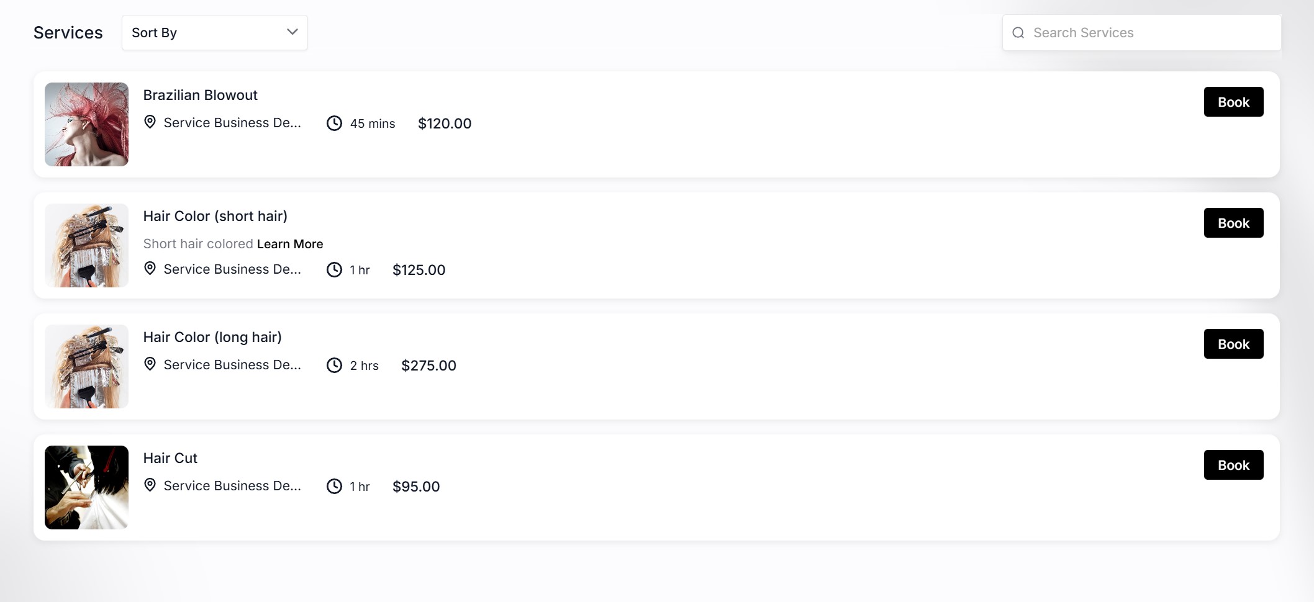Image resolution: width=1314 pixels, height=602 pixels.
Task: Book the Hair Color (long hair) service
Action: pos(1233,344)
